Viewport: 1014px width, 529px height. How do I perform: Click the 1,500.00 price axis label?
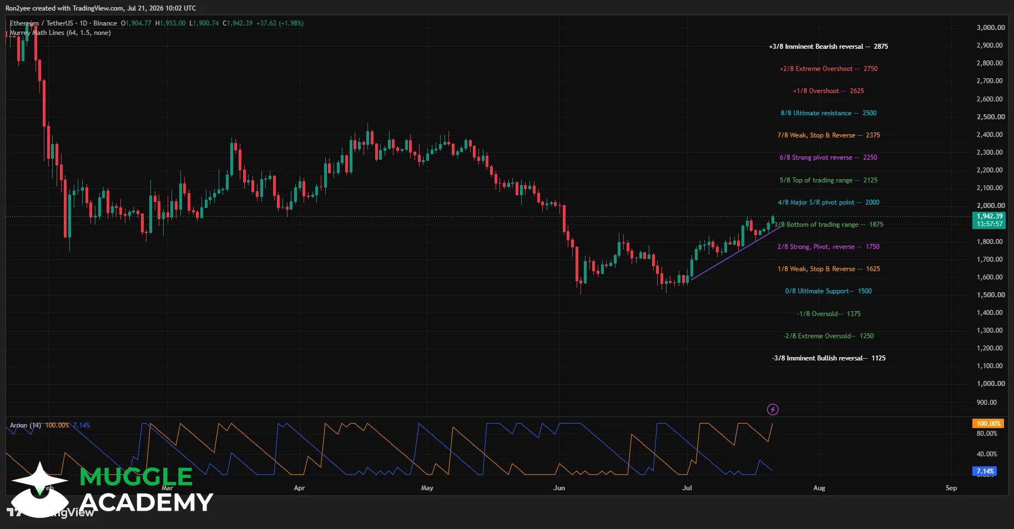pos(991,294)
